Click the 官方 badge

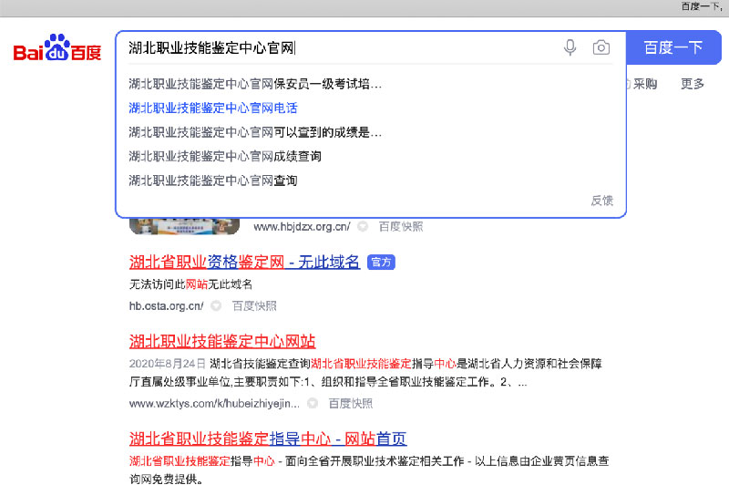(381, 262)
